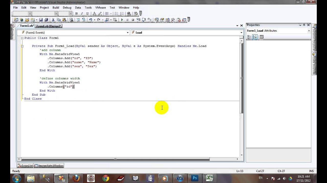Click the Step Out debug icon

coord(149,20)
